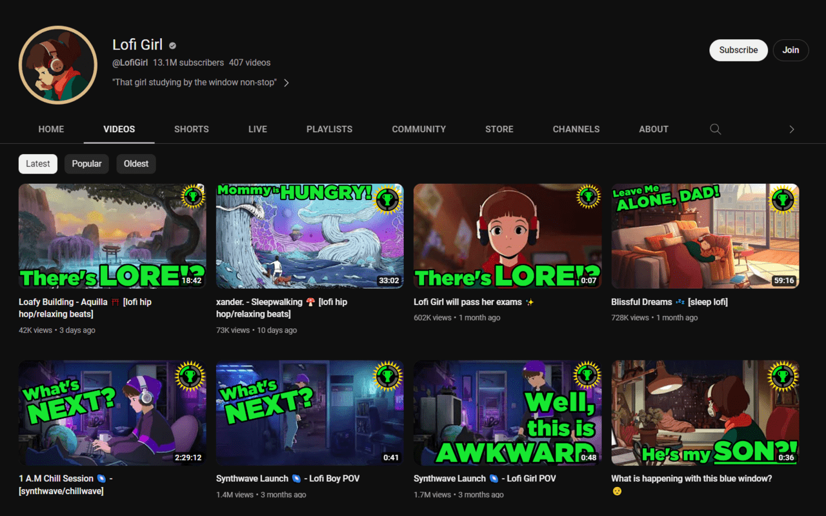The image size is (826, 516).
Task: Click trophy badge on Blissful Dreams thumbnail
Action: (x=783, y=198)
